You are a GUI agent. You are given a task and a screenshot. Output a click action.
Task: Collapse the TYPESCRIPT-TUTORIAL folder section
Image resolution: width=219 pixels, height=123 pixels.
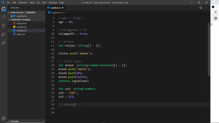tap(9, 20)
